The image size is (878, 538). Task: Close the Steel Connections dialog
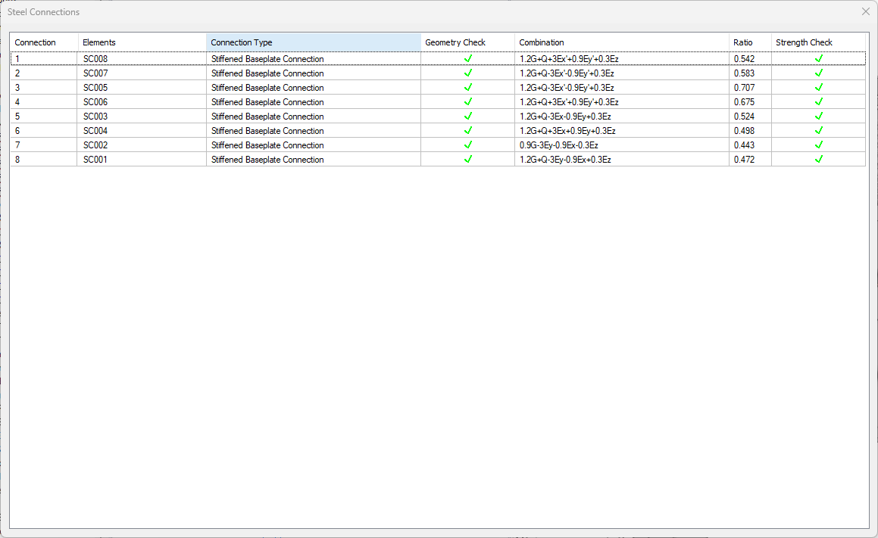point(866,12)
